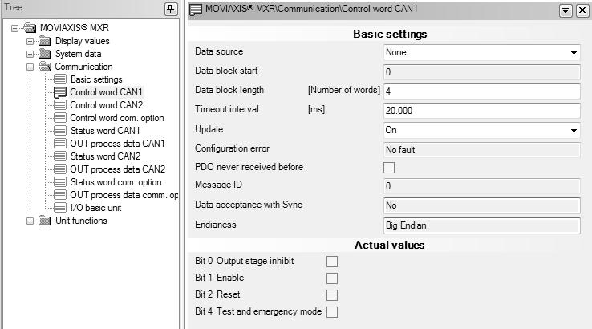Click the I/O basic unit page icon

pyautogui.click(x=60, y=208)
